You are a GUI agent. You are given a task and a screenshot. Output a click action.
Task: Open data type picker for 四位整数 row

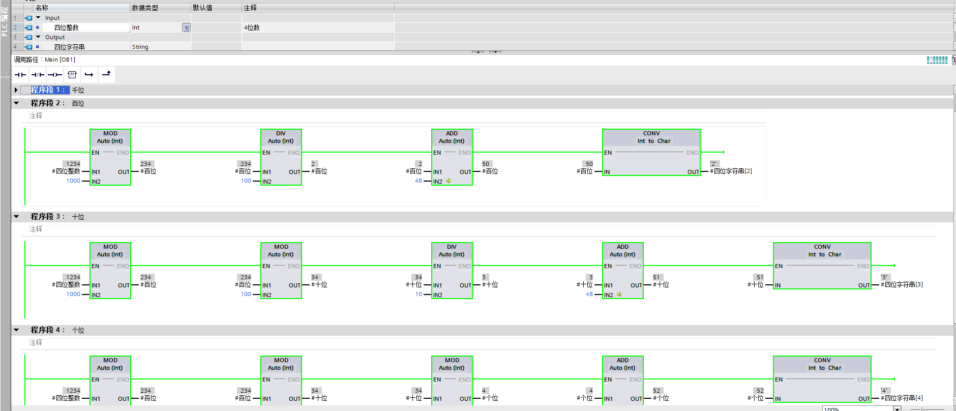pyautogui.click(x=186, y=27)
